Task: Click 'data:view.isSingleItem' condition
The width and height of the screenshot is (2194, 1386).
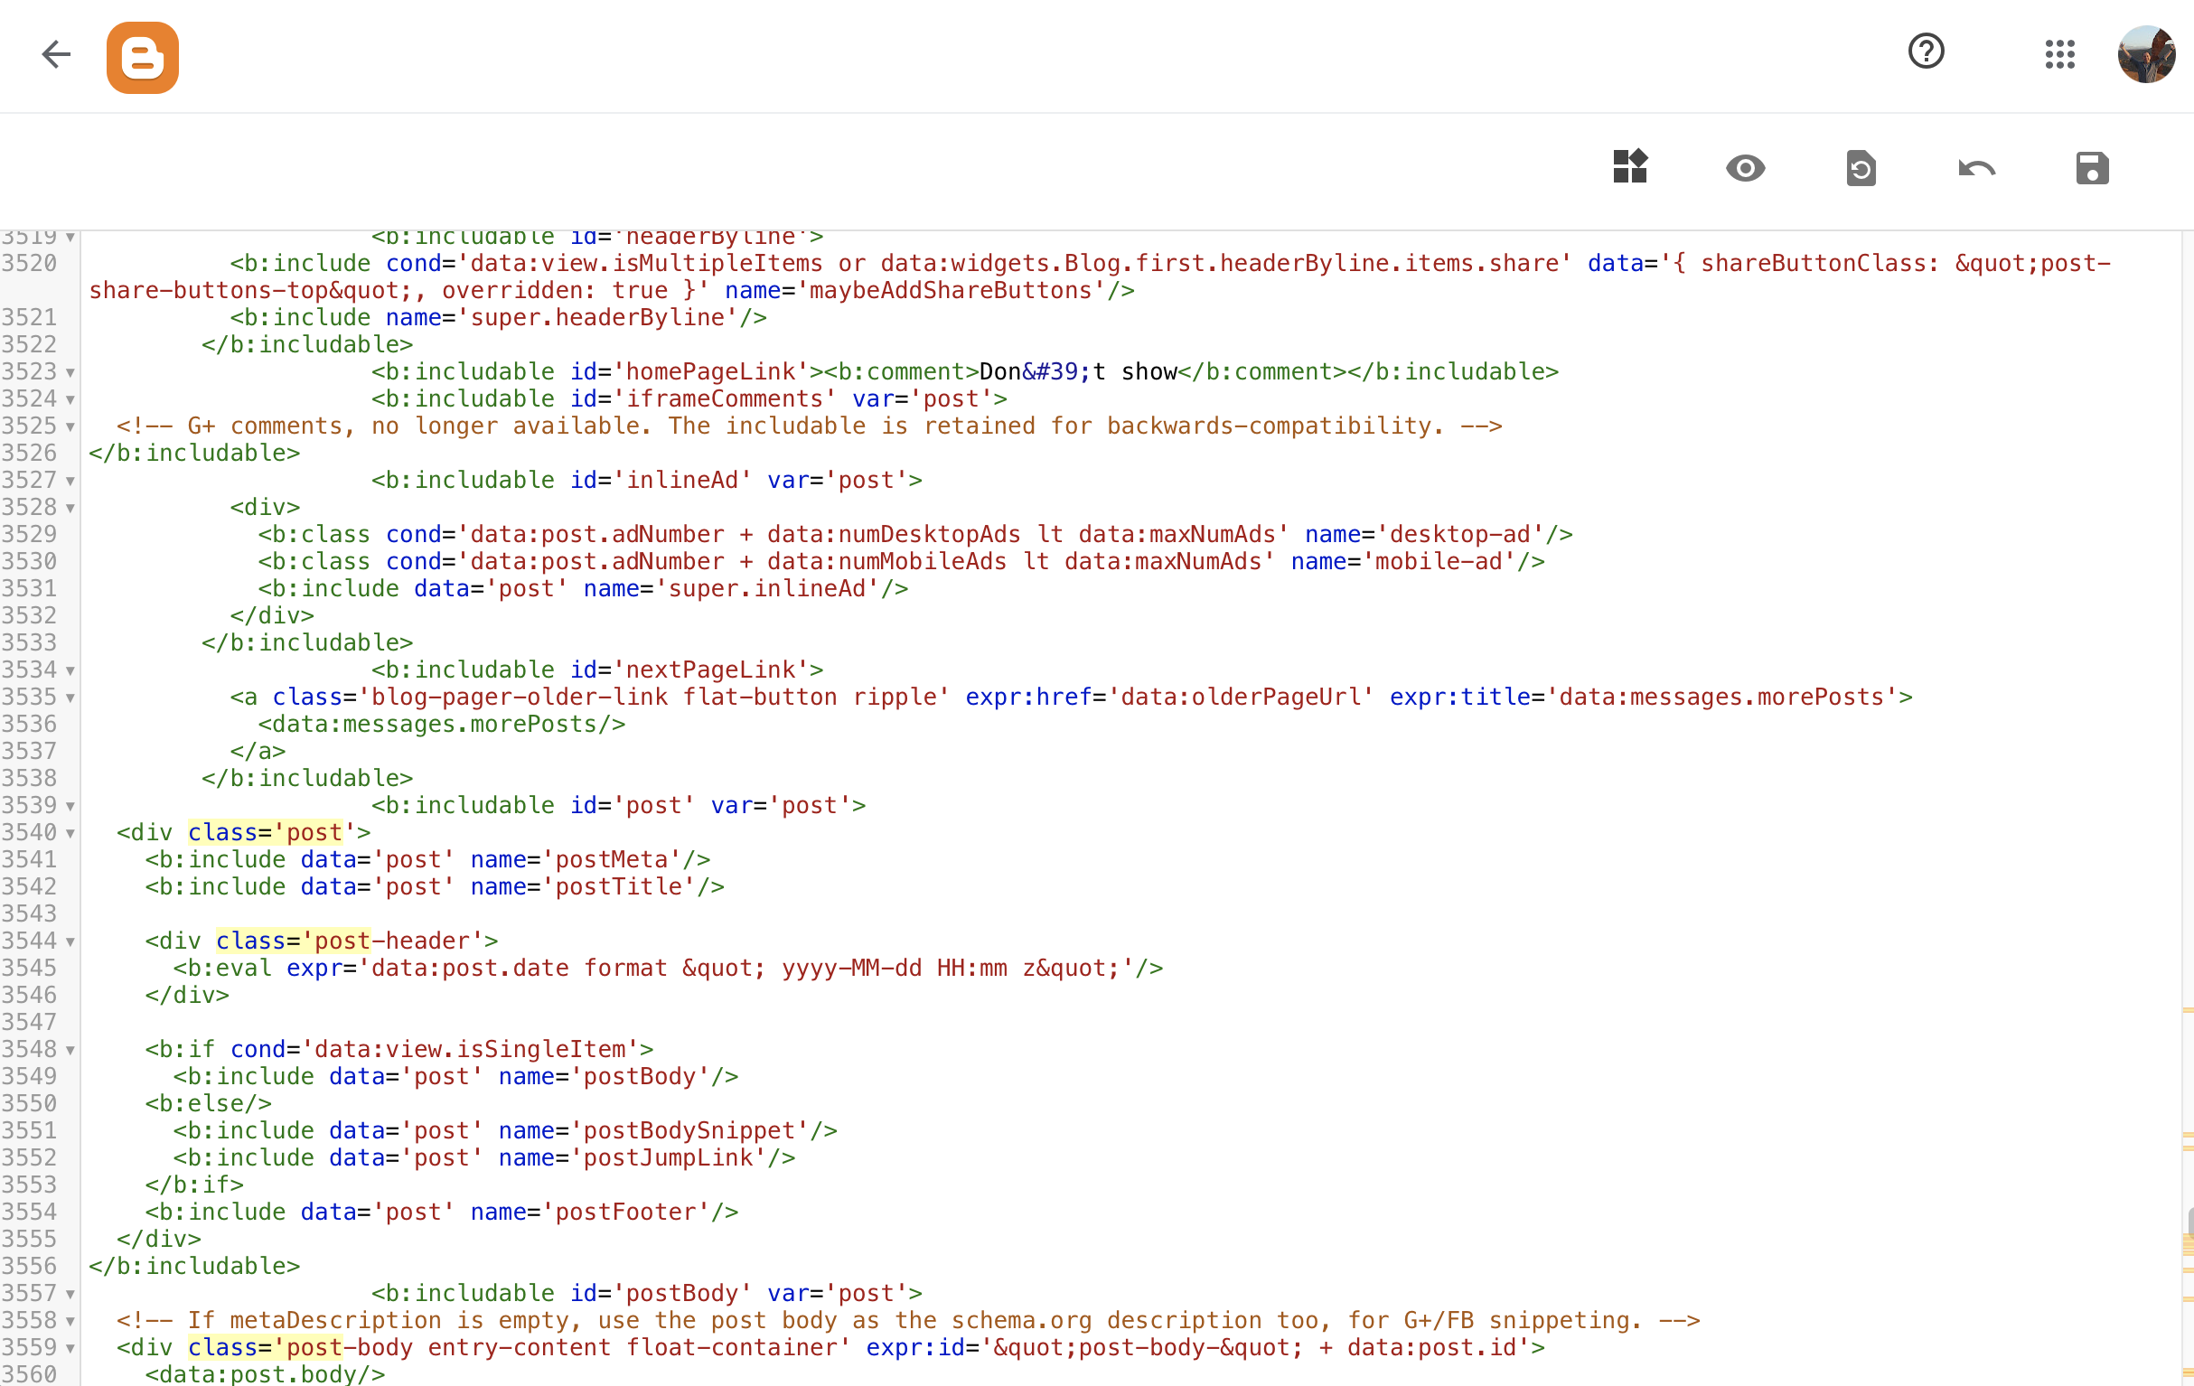Action: (470, 1050)
